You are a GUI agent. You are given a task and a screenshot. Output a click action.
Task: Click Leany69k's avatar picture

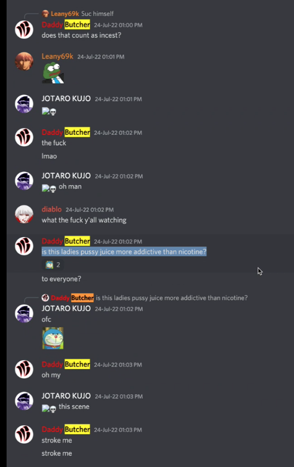pos(24,62)
